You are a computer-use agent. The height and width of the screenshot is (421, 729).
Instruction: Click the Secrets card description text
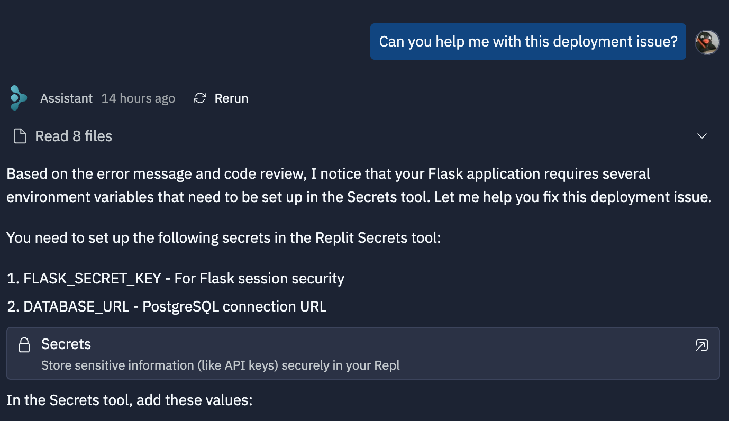point(220,365)
